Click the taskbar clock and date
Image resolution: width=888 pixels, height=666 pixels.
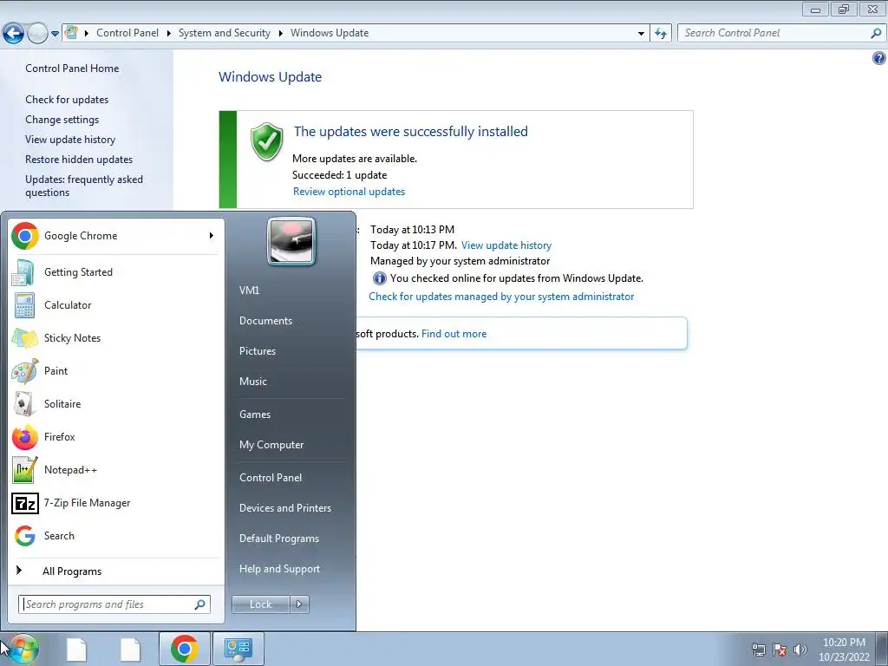pos(844,650)
